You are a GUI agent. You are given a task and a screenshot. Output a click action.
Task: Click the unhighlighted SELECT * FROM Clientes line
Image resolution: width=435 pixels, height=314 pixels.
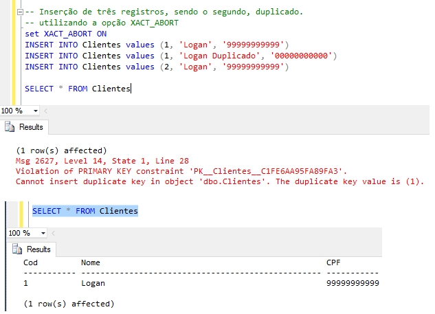(x=77, y=89)
